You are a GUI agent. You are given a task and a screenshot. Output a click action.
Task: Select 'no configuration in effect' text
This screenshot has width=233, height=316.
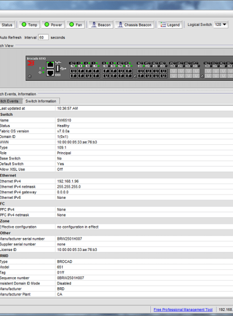pos(78,227)
